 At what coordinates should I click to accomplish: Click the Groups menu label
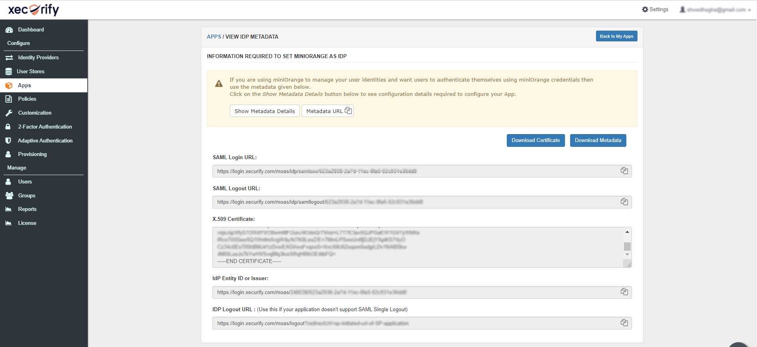(27, 196)
